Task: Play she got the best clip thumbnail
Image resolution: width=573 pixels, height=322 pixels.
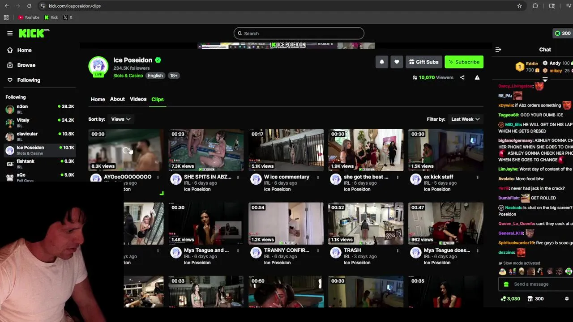Action: [366, 150]
